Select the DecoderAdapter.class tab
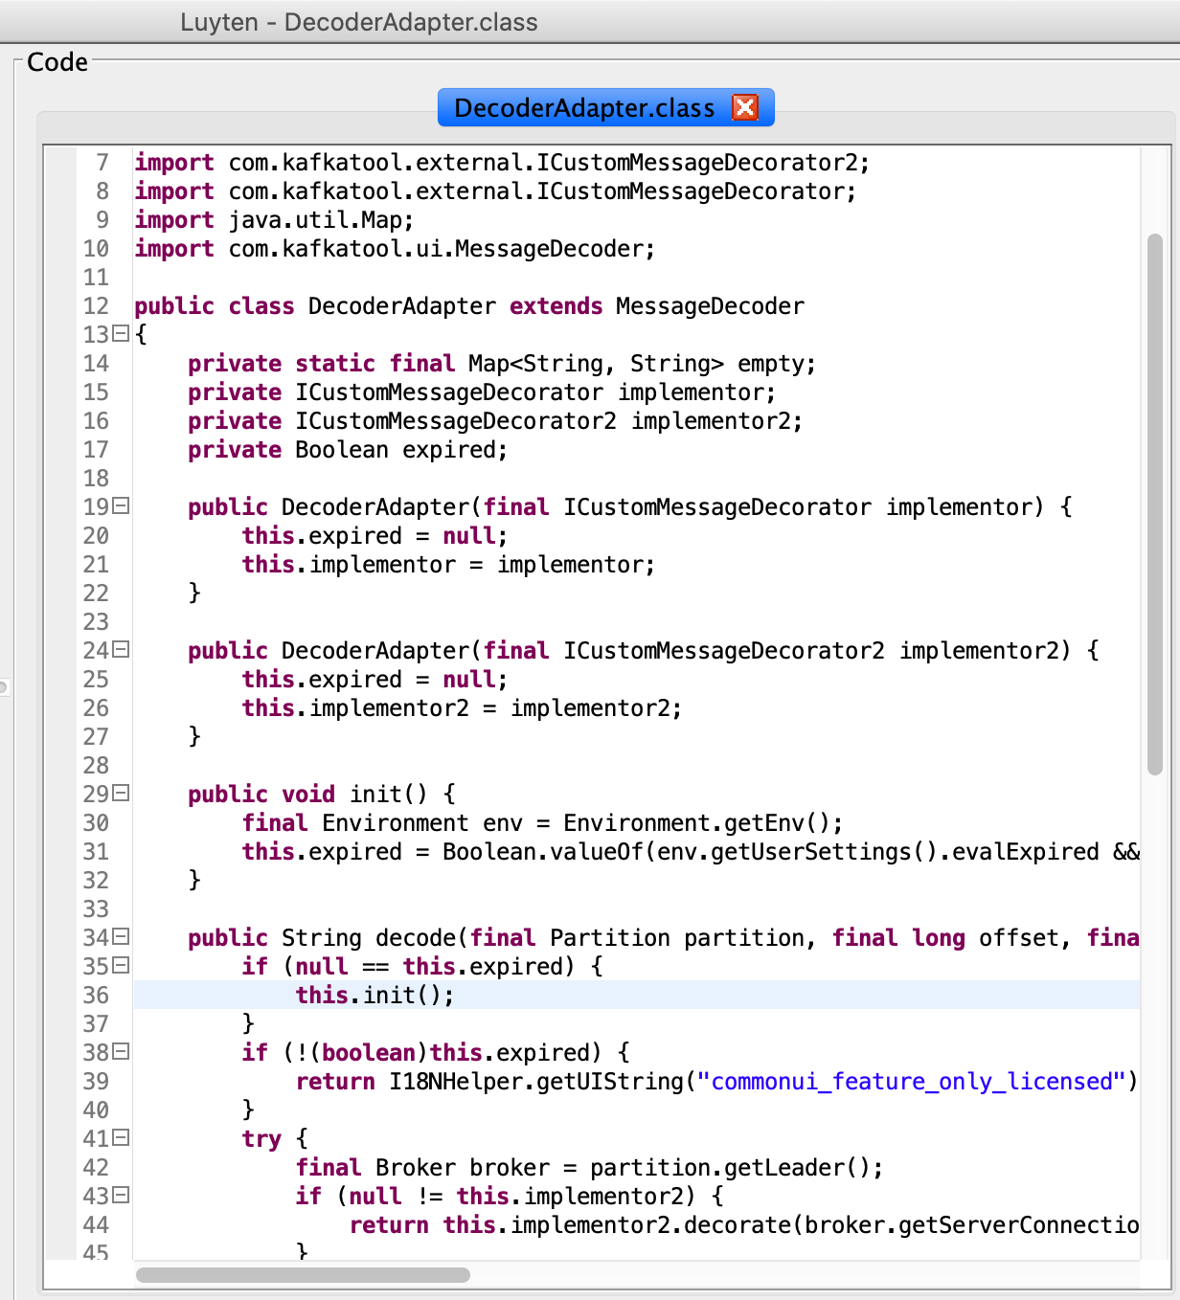 point(584,108)
